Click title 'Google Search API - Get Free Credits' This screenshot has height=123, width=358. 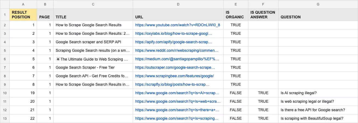click(92, 76)
